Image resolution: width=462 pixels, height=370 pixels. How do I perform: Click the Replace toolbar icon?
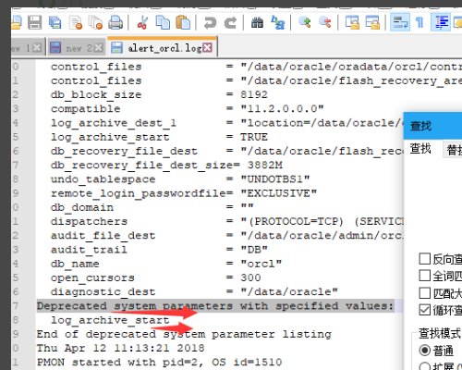[278, 22]
